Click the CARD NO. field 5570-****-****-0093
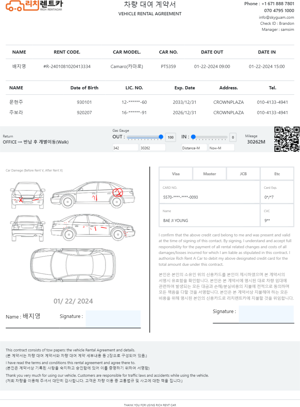Viewport: 300px width, 407px height. click(209, 192)
